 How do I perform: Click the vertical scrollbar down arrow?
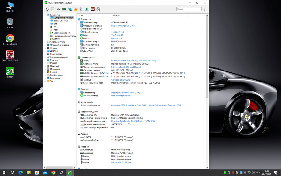(x=207, y=167)
